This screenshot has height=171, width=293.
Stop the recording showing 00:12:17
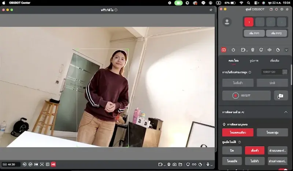pyautogui.click(x=235, y=96)
